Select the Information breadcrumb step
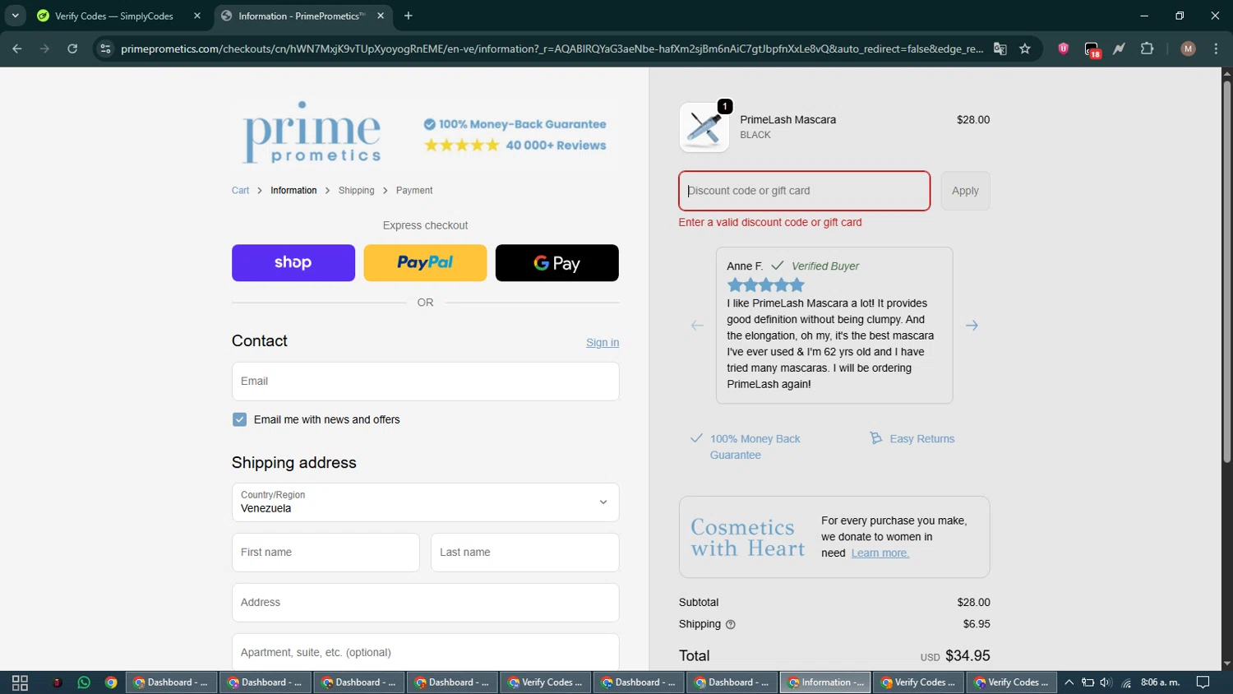 click(293, 190)
